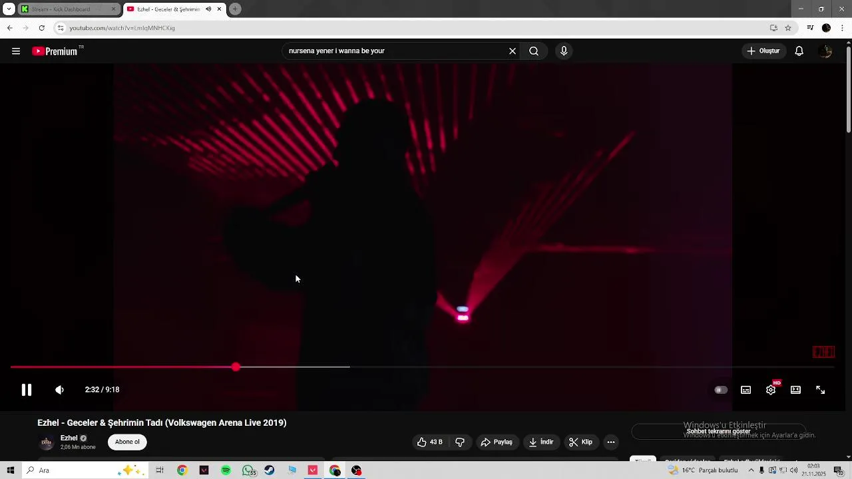Image resolution: width=852 pixels, height=479 pixels.
Task: Install app icon in address bar
Action: [x=773, y=28]
